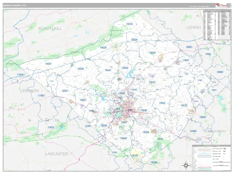Click the compass rose north arrow icon
This screenshot has width=234, height=175.
coord(186,165)
